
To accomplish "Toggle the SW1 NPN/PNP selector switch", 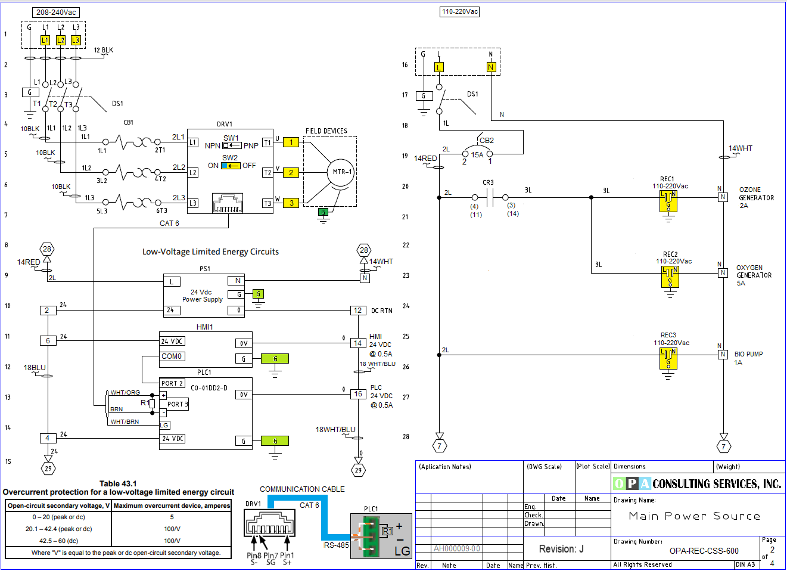I will pyautogui.click(x=232, y=145).
